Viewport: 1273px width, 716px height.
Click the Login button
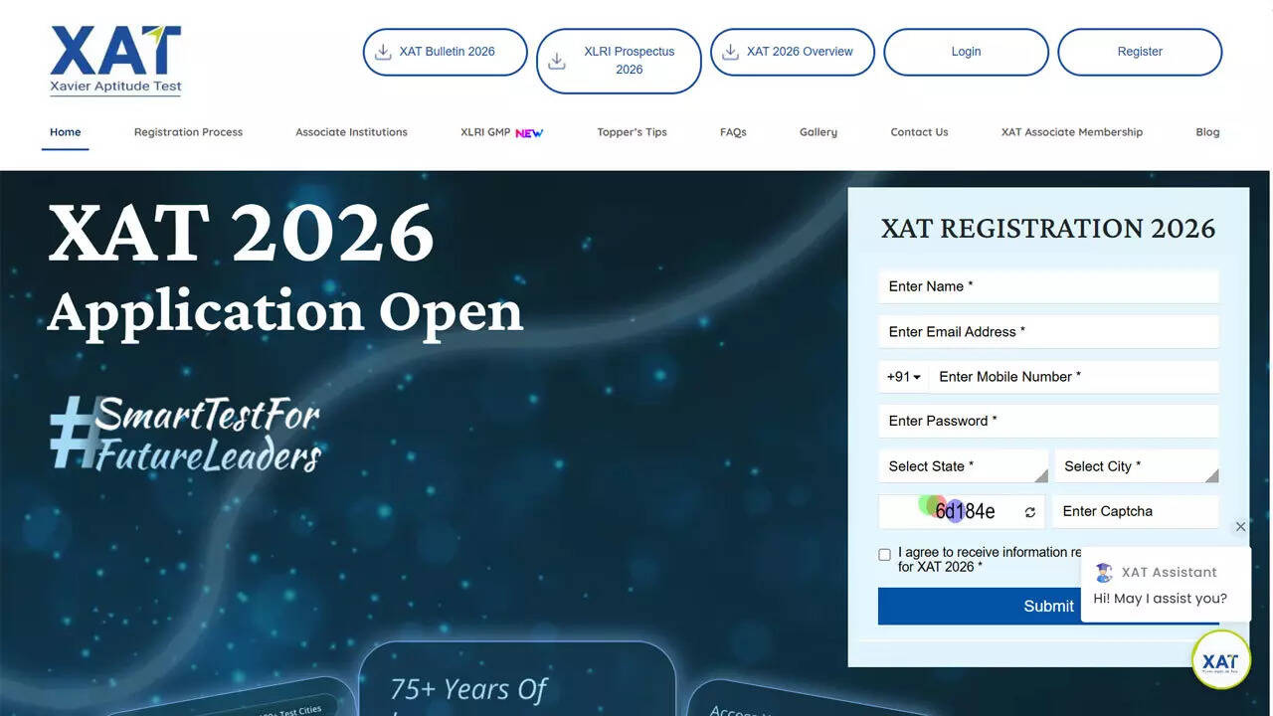tap(966, 51)
